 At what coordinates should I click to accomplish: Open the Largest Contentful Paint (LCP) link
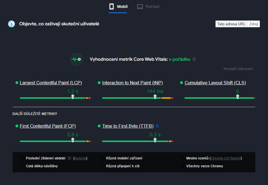[51, 83]
